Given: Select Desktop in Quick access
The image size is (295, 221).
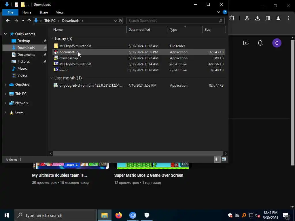Looking at the screenshot, I should (24, 41).
